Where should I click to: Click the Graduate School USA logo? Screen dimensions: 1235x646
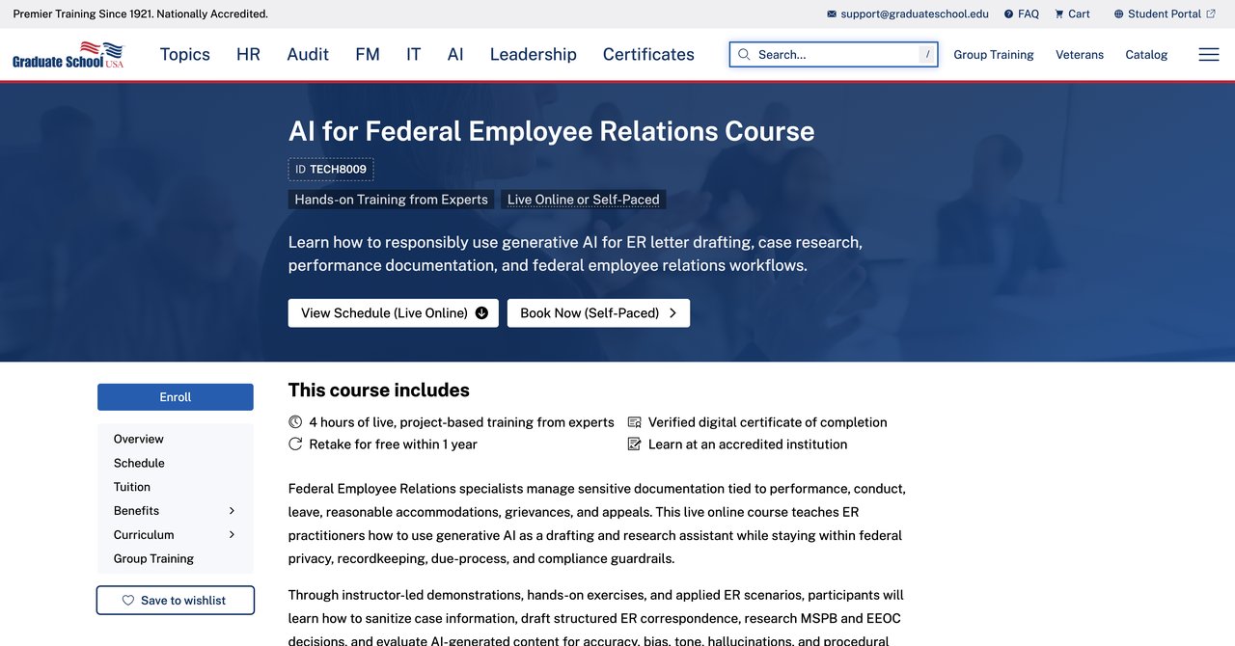click(69, 54)
